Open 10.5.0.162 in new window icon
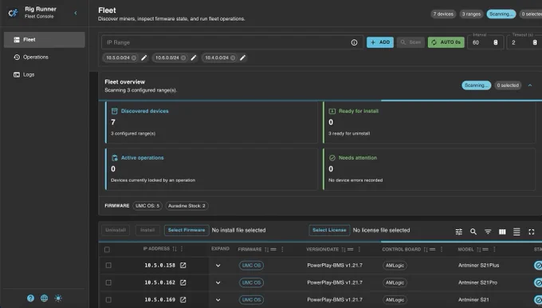 183,282
